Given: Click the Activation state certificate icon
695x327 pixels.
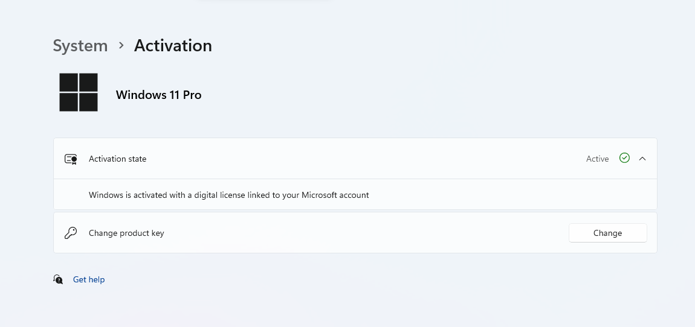Looking at the screenshot, I should (x=71, y=159).
